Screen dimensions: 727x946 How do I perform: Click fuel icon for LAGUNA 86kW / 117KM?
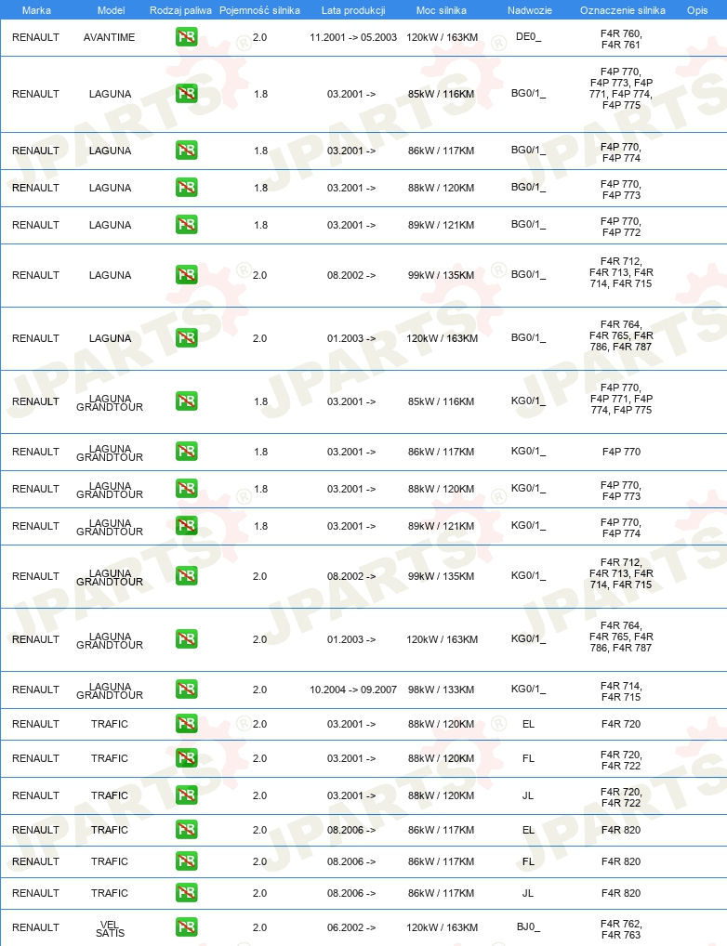pos(187,151)
